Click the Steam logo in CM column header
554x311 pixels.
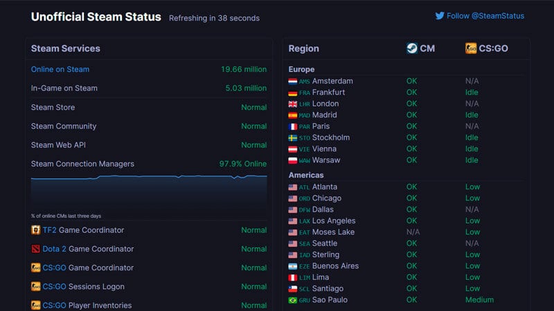point(412,48)
